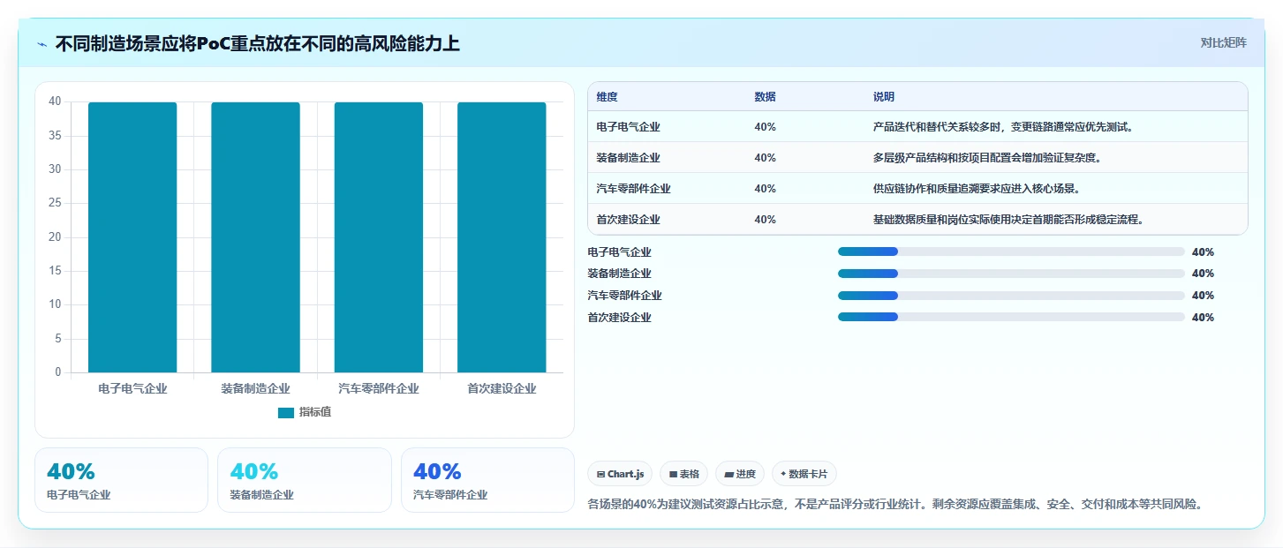1283x548 pixels.
Task: Click the 首次建设企业 x-axis label
Action: (502, 388)
